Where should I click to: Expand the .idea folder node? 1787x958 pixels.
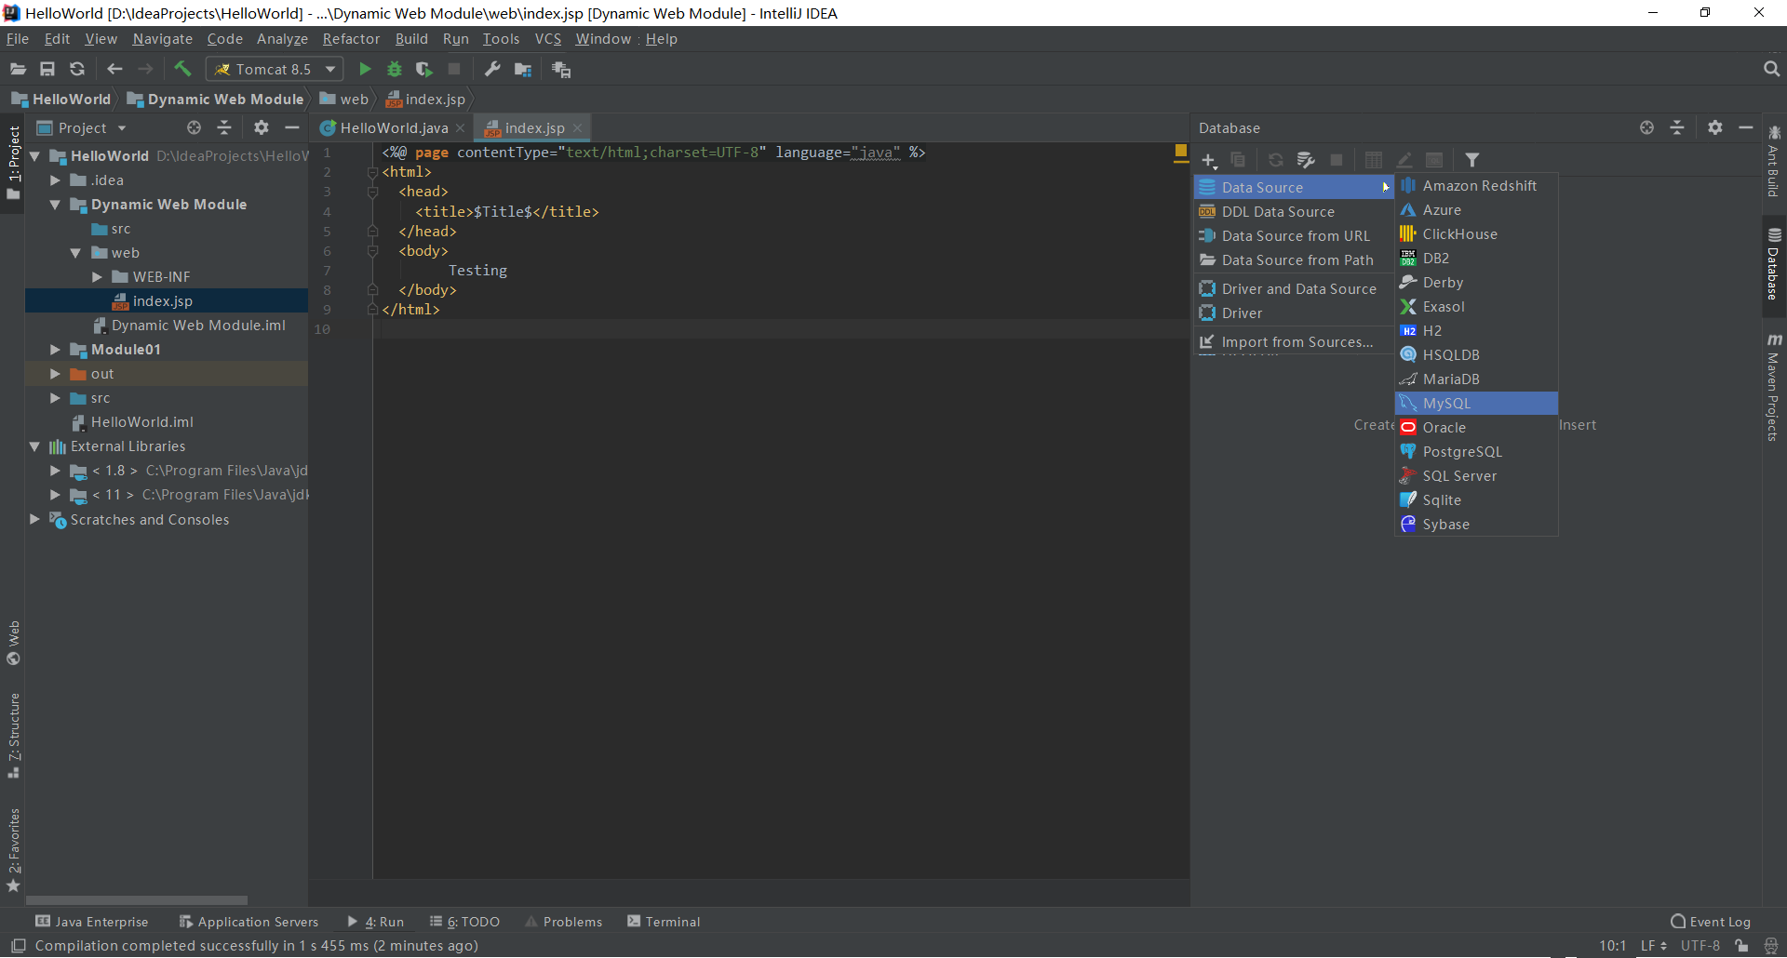pos(55,180)
